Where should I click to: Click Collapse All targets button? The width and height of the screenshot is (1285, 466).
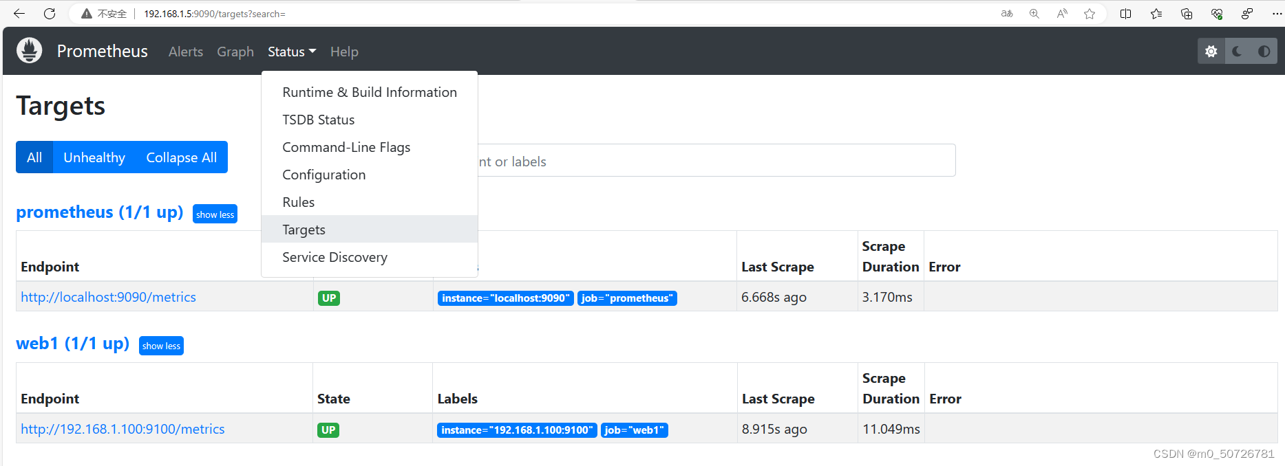click(182, 157)
